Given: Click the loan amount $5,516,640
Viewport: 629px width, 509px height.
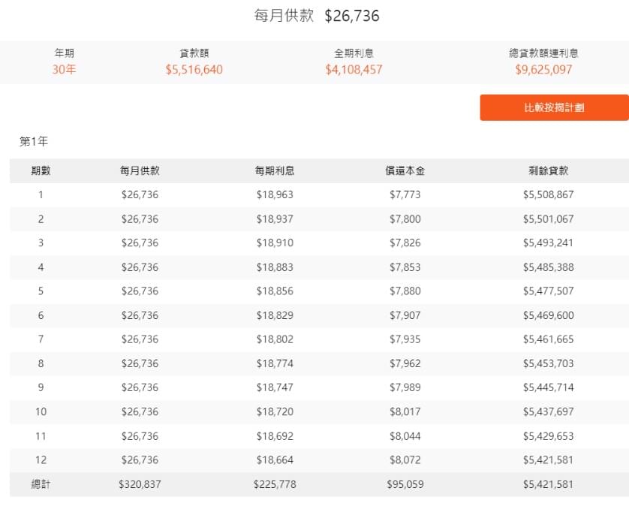Looking at the screenshot, I should tap(194, 69).
